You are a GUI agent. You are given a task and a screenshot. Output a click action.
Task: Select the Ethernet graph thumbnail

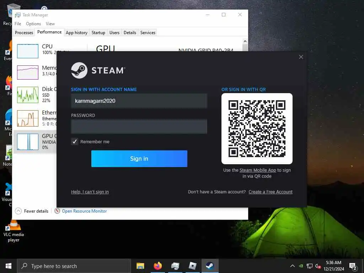(28, 118)
